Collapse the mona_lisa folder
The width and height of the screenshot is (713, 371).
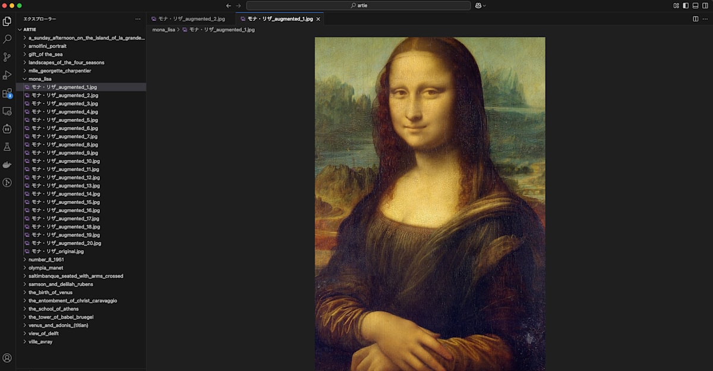tap(81, 78)
